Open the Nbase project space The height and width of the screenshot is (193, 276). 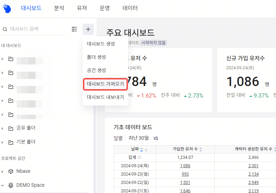click(x=23, y=171)
